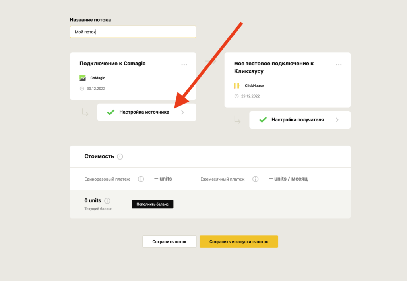Click the CoMagic service icon on the source card
The image size is (407, 281).
[83, 77]
